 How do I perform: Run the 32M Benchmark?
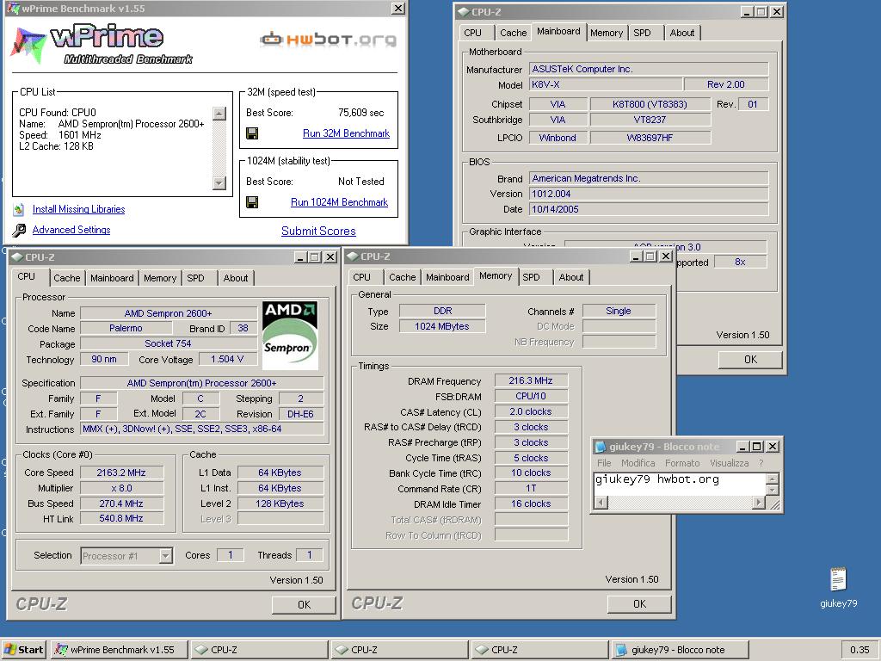[346, 133]
